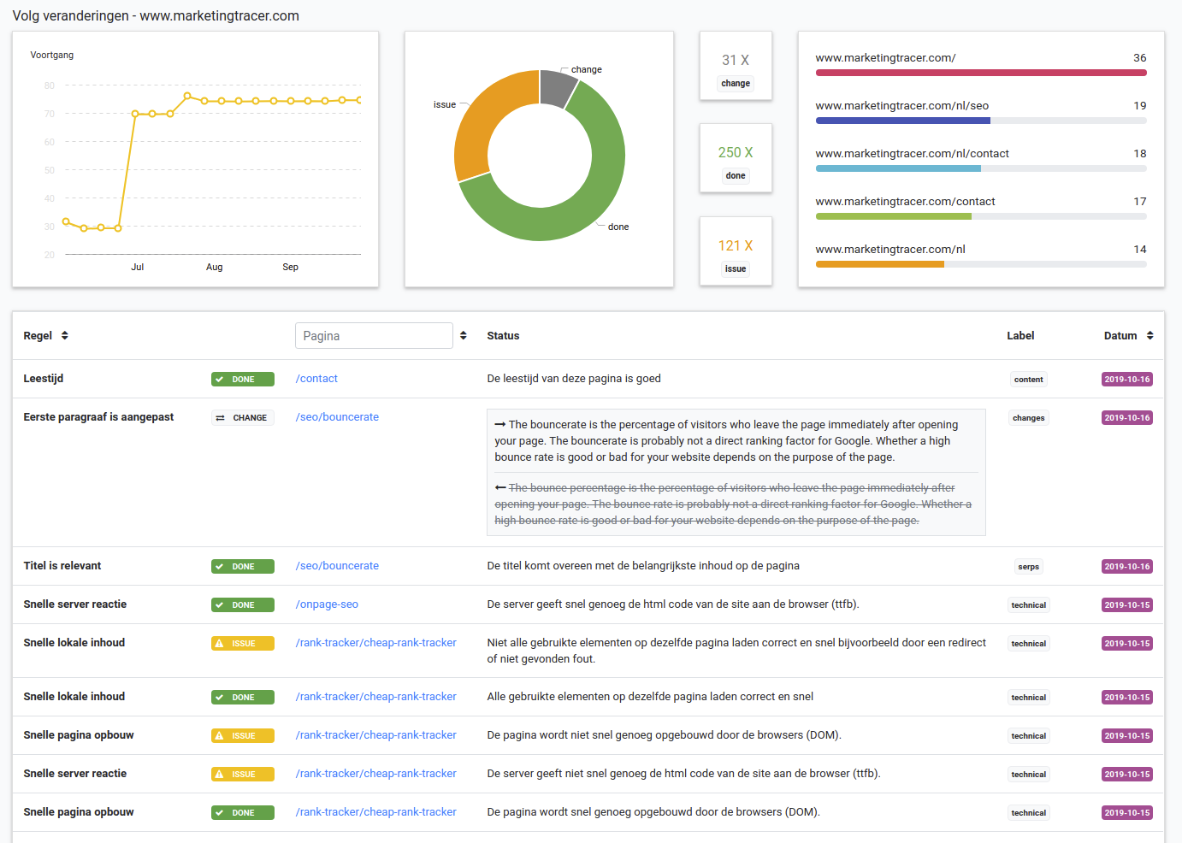The width and height of the screenshot is (1182, 843).
Task: Select the 'issue' counter card label
Action: pos(736,269)
